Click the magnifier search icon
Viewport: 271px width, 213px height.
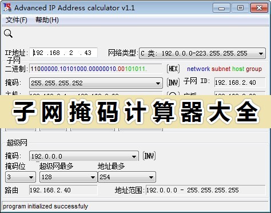8,34
